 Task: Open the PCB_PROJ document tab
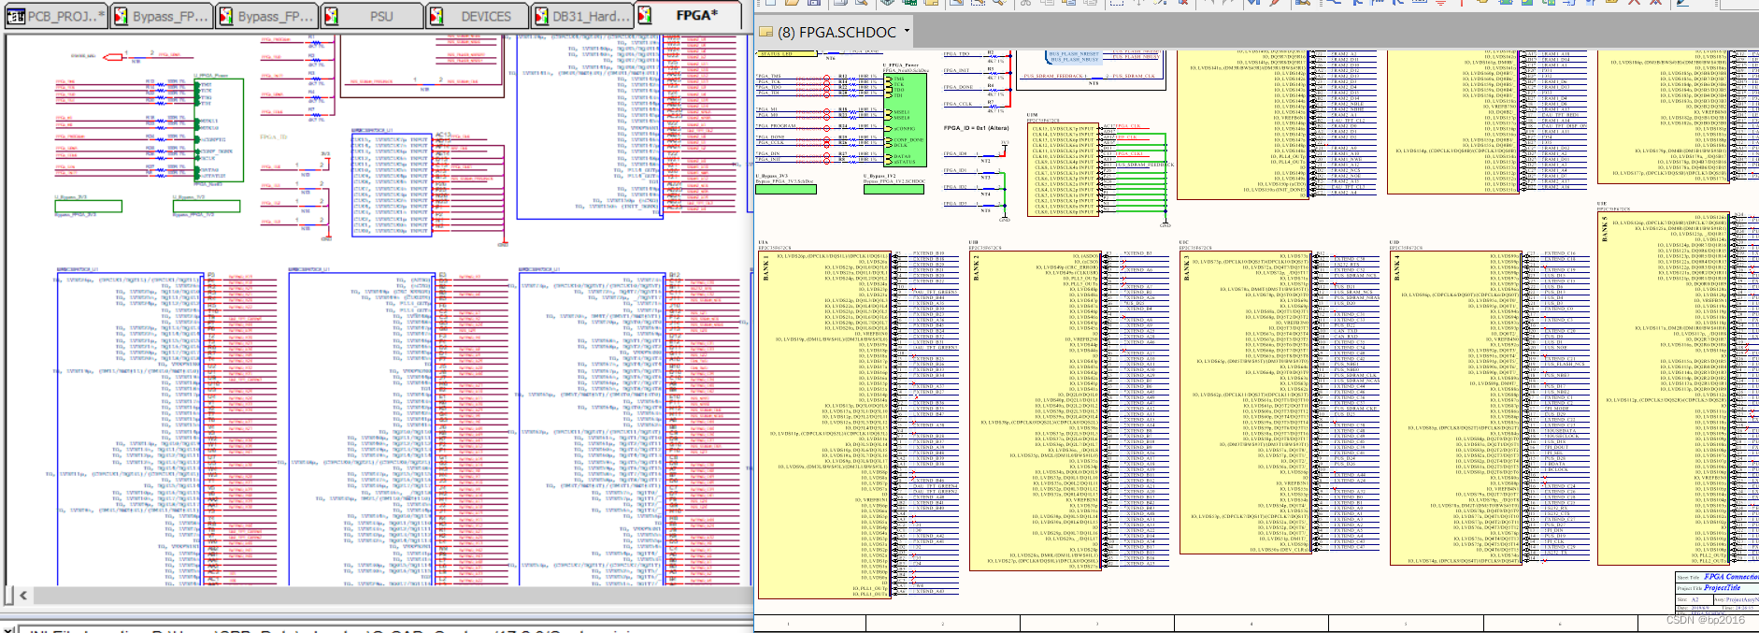tap(56, 16)
